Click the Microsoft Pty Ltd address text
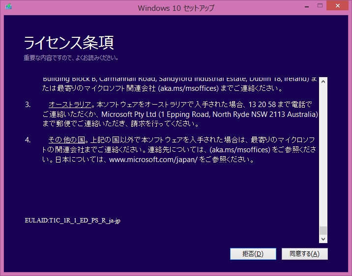Image resolution: width=352 pixels, height=276 pixels. point(209,114)
